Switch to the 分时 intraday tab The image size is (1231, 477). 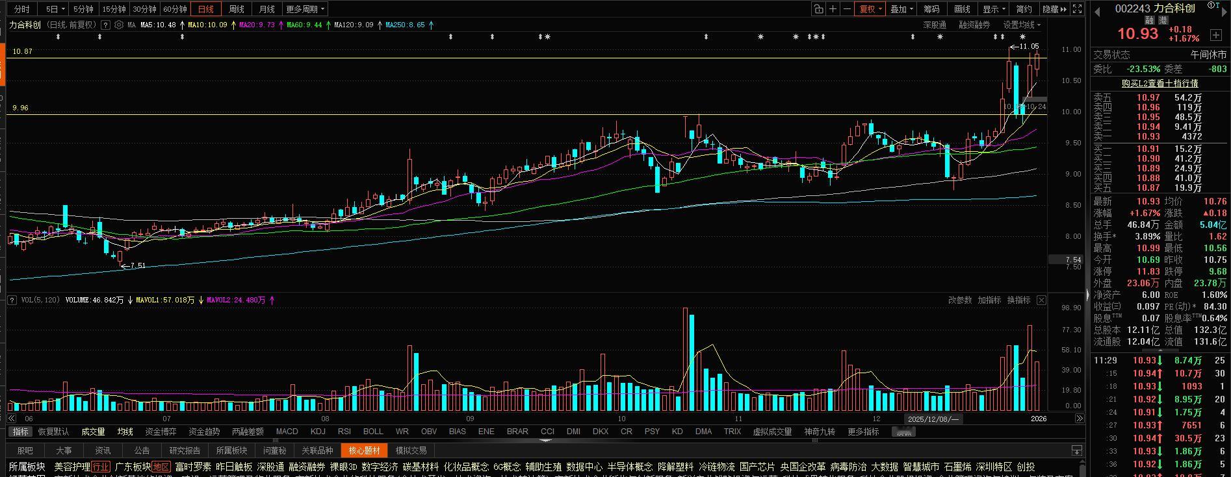click(21, 9)
